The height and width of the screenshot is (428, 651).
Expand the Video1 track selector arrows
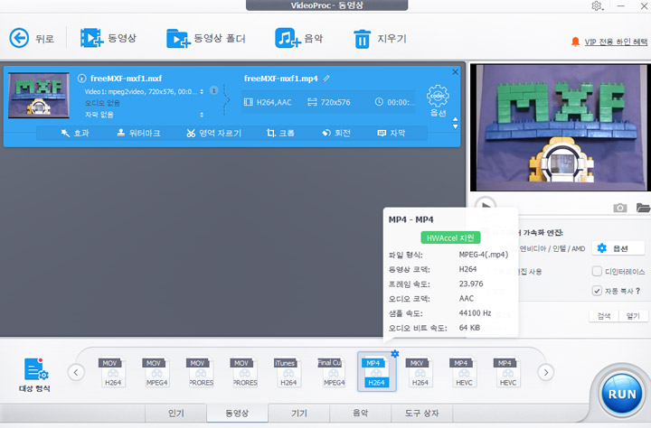(x=202, y=92)
